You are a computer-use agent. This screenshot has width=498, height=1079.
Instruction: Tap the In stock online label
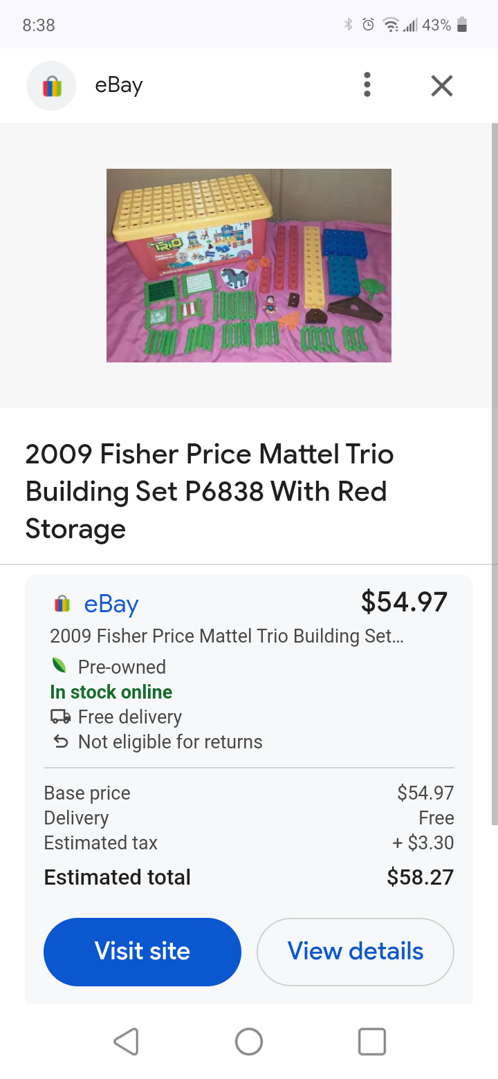tap(111, 692)
